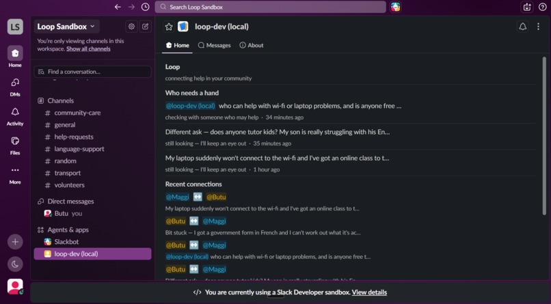Open the notification bell in the header
551x304 pixels.
point(523,27)
